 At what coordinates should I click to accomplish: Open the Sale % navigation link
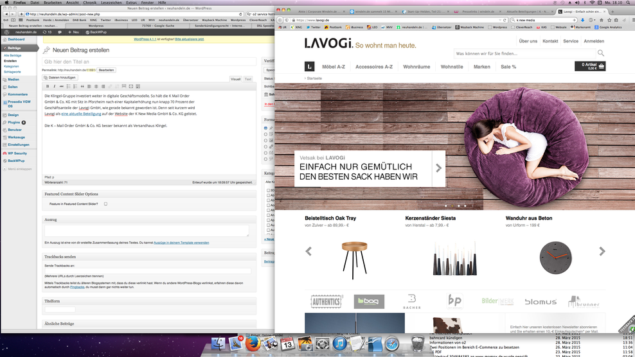pos(508,67)
